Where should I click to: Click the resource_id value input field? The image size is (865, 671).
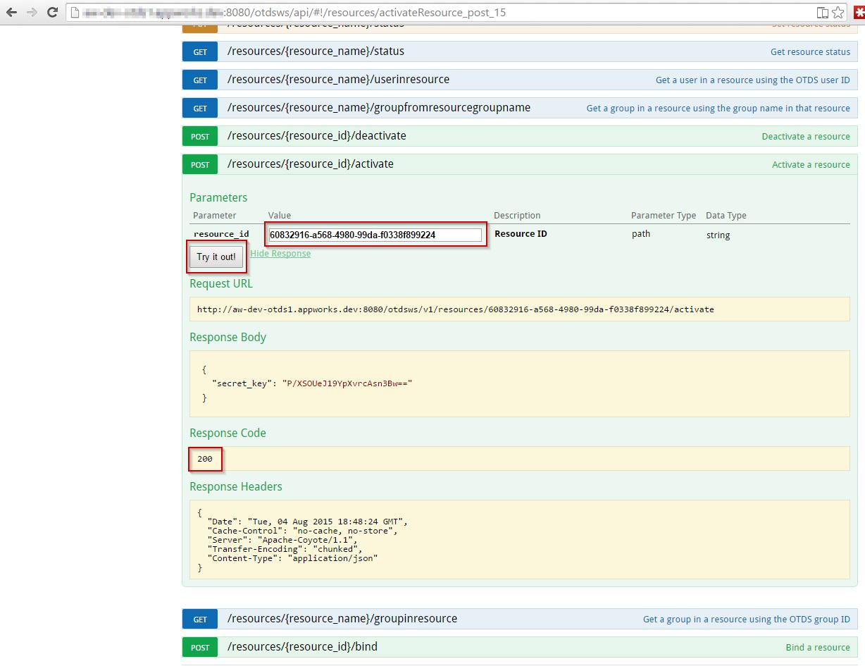click(375, 235)
